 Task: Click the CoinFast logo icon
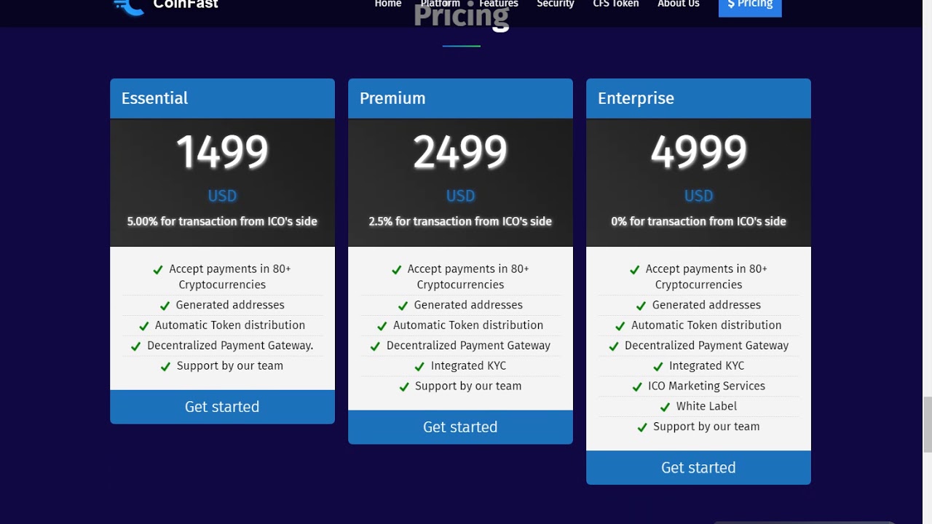129,7
